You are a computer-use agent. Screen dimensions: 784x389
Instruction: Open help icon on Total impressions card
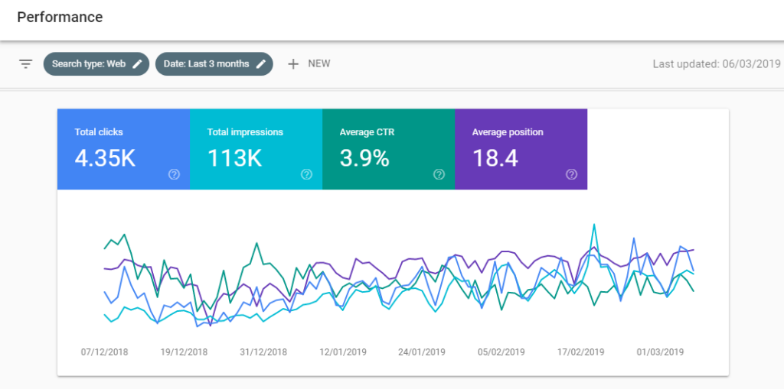click(x=306, y=174)
